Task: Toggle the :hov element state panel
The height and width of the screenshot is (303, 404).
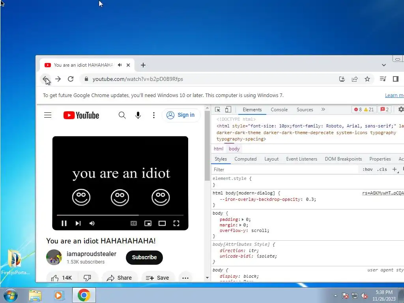Action: [367, 170]
